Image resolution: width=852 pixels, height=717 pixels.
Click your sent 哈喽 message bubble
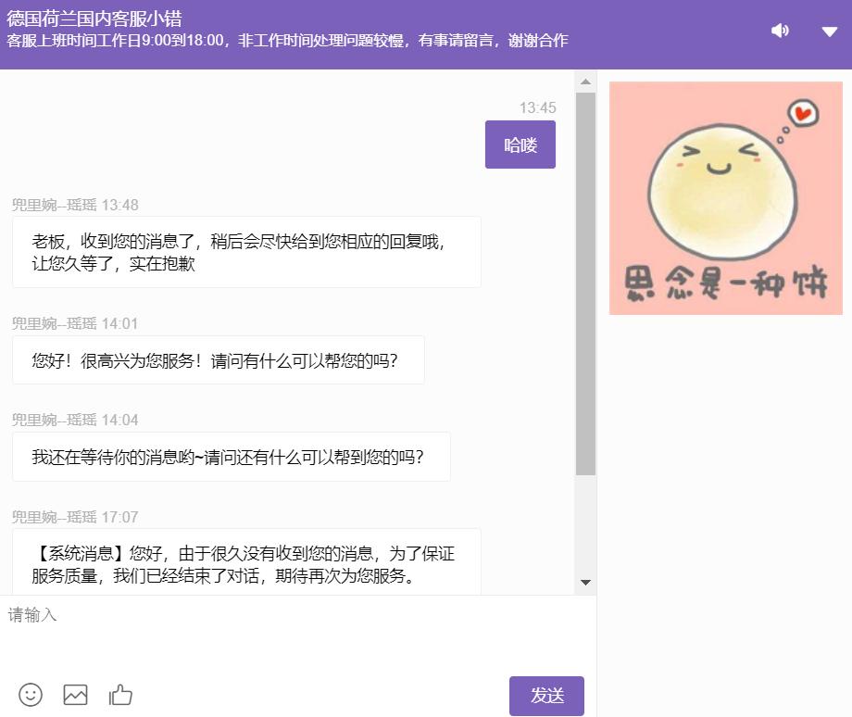point(520,145)
